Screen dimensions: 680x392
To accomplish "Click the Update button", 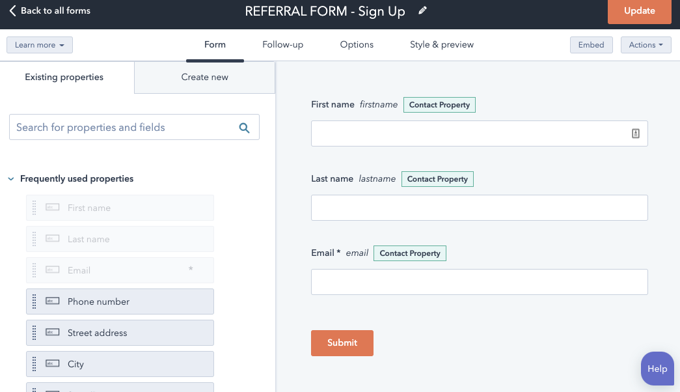I will click(x=639, y=11).
